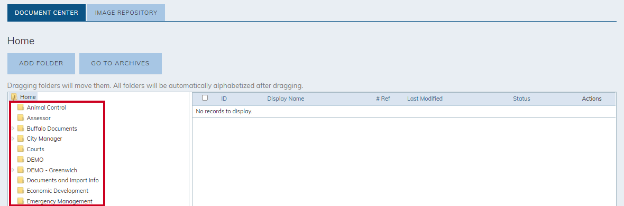The height and width of the screenshot is (206, 624).
Task: Open the Economic Development folder name
Action: click(57, 191)
